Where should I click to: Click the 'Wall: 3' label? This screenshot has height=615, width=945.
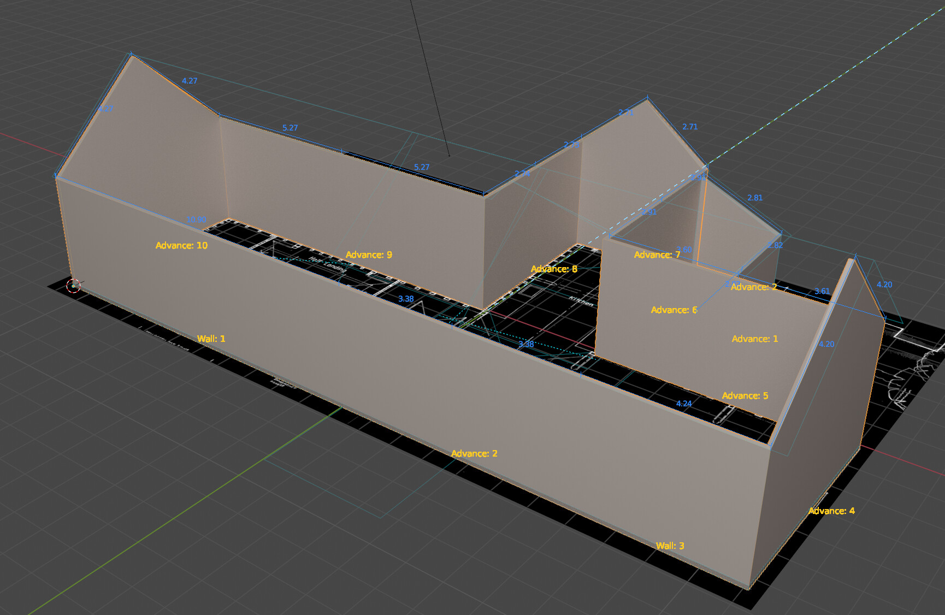[x=670, y=546]
